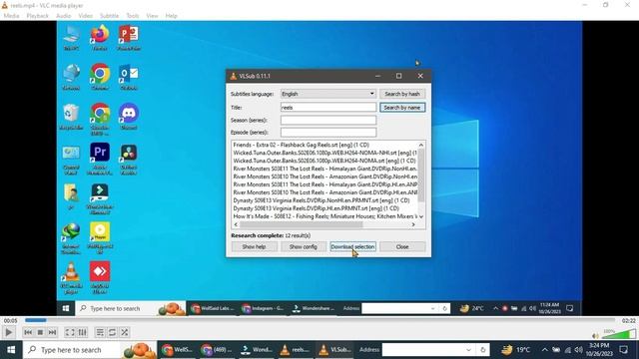This screenshot has width=639, height=359.
Task: Click total duration 02:22 label
Action: (x=628, y=321)
